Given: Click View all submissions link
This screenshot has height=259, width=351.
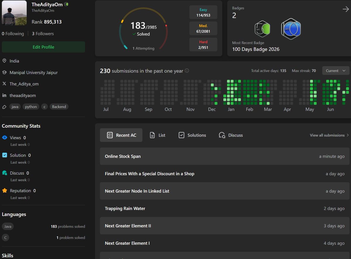Looking at the screenshot, I should tap(329, 135).
